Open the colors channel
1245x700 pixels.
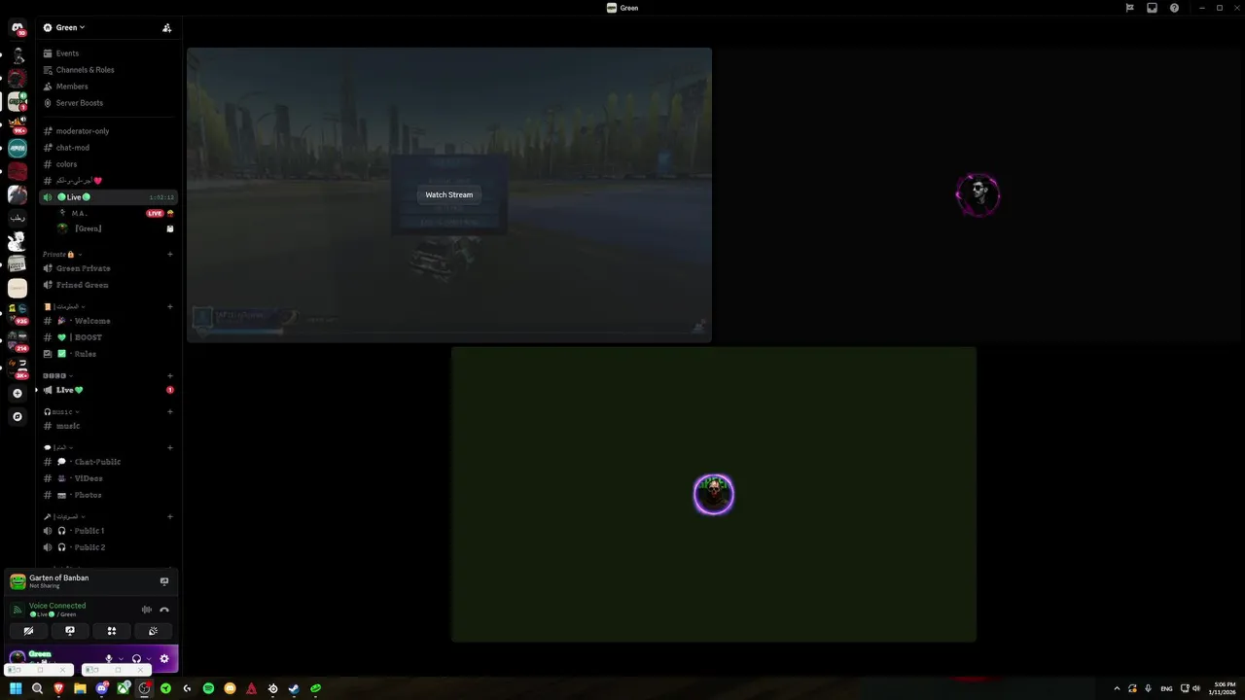click(108, 164)
